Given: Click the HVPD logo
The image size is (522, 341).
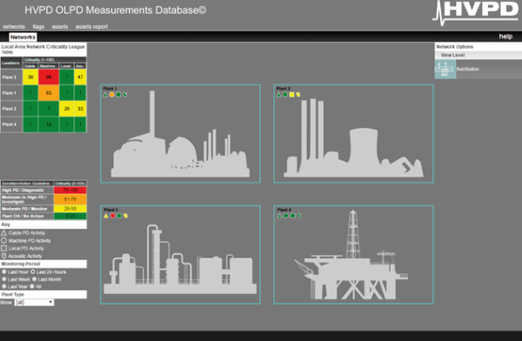Looking at the screenshot, I should click(475, 13).
